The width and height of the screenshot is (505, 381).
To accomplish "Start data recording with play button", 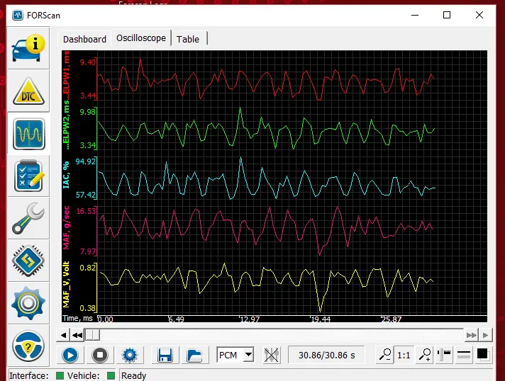I will pyautogui.click(x=70, y=356).
